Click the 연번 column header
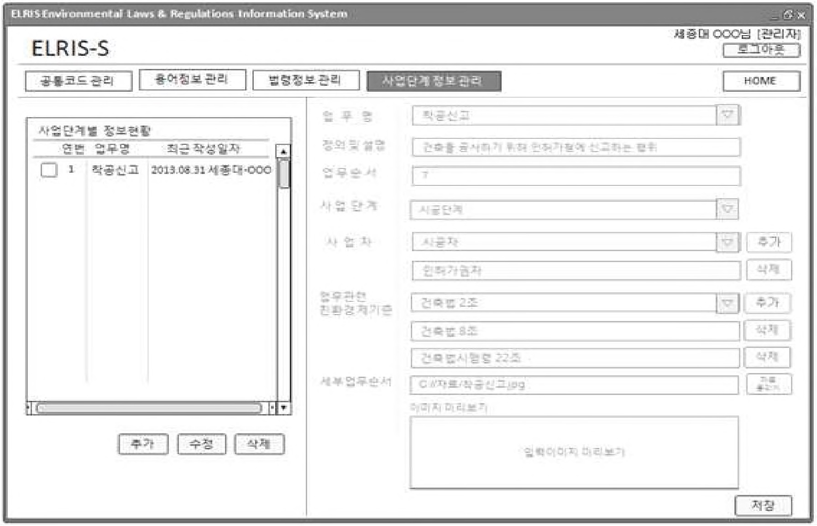Viewport: 817px width, 526px height. click(73, 148)
